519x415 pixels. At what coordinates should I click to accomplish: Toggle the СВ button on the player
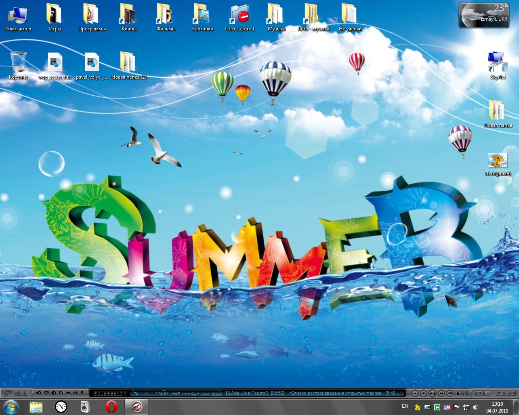tap(487, 393)
